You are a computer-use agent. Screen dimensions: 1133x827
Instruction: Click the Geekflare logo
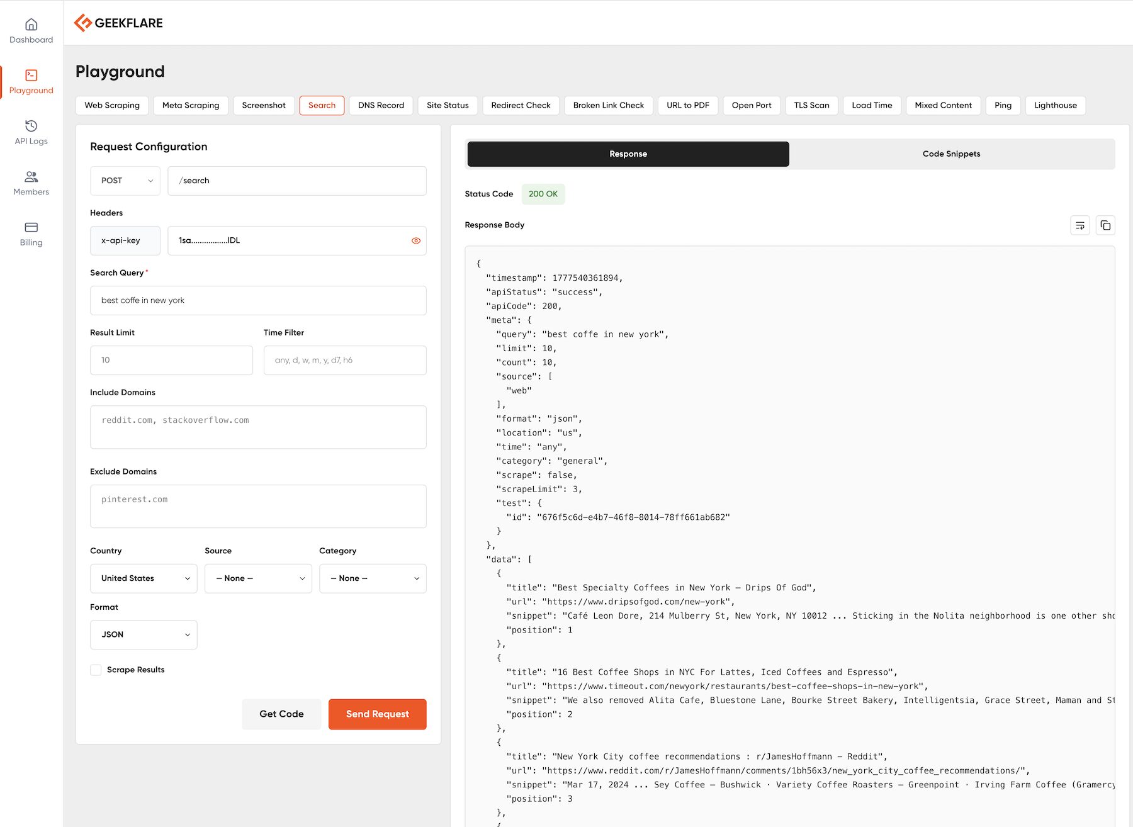[118, 23]
